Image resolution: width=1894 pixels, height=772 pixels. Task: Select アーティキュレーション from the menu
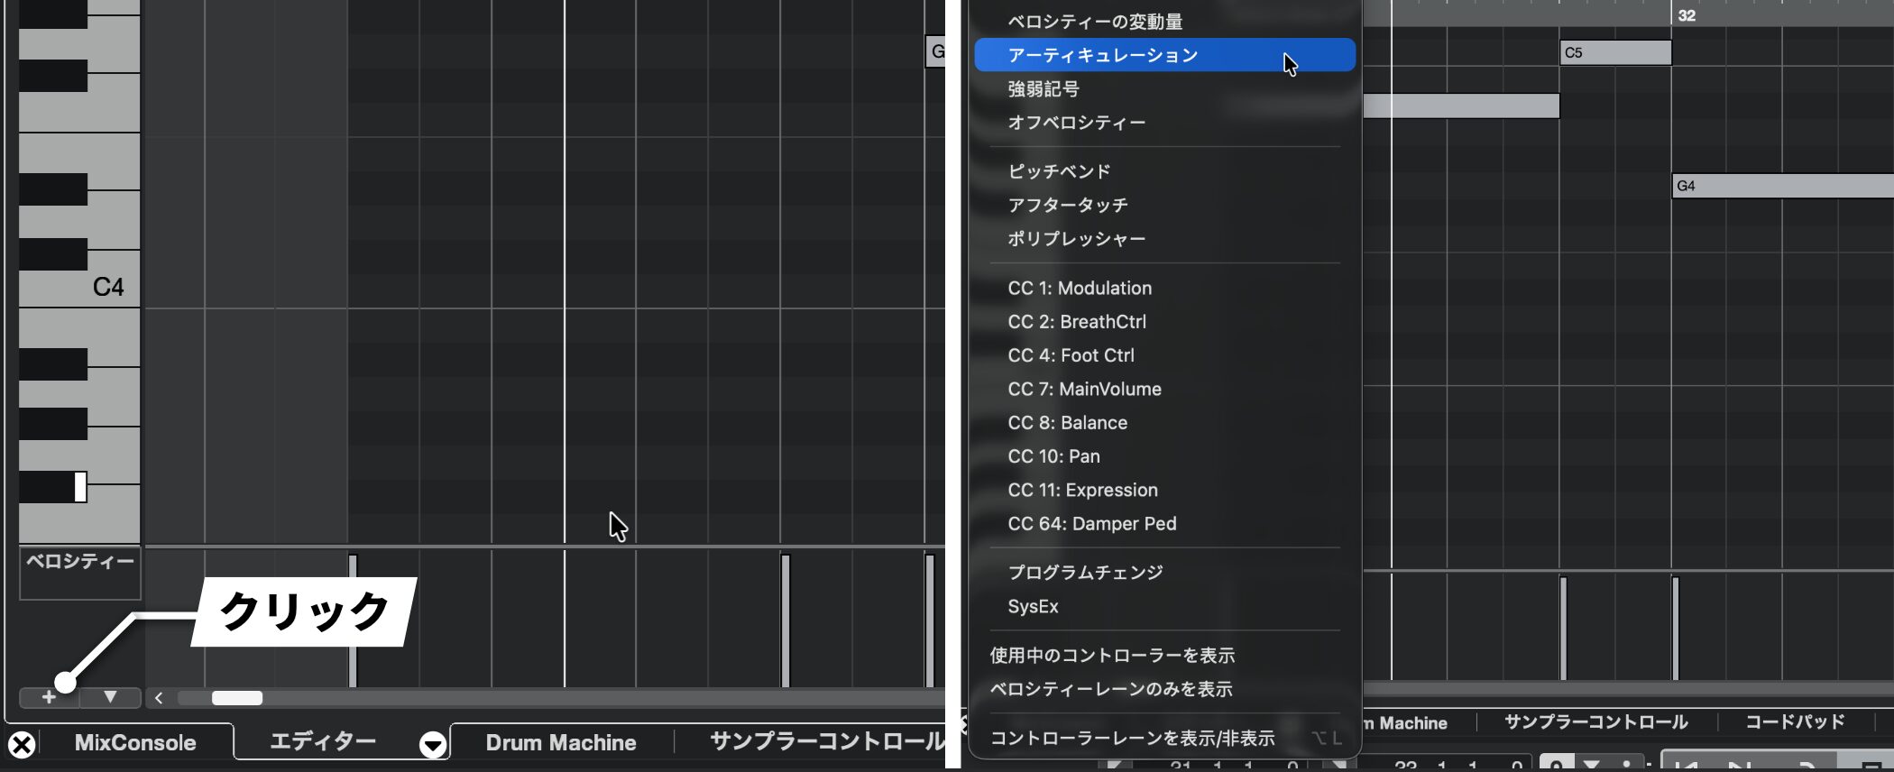(1102, 55)
